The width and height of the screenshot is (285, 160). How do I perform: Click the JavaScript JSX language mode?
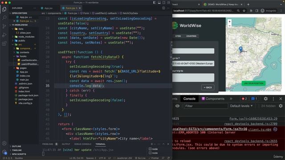pos(123,158)
